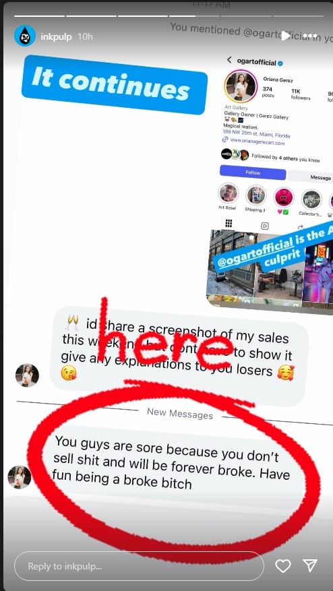The image size is (333, 591).
Task: Play the story with the play button
Action: pyautogui.click(x=286, y=36)
